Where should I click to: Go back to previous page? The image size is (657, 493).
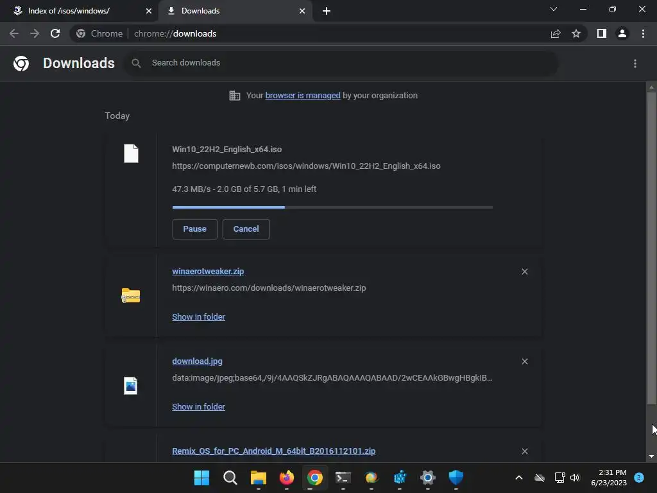[14, 33]
